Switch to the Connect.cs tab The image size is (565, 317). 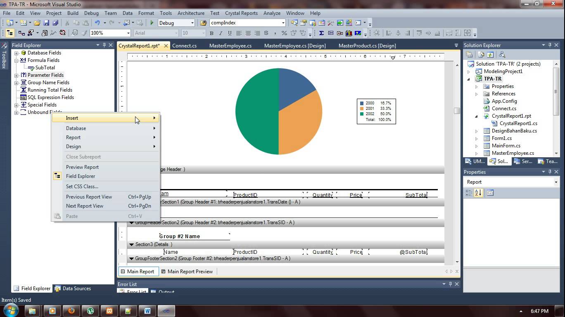coord(184,46)
